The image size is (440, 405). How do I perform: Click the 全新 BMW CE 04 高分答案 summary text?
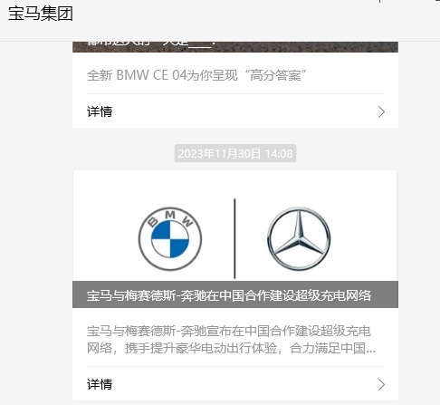tap(196, 75)
